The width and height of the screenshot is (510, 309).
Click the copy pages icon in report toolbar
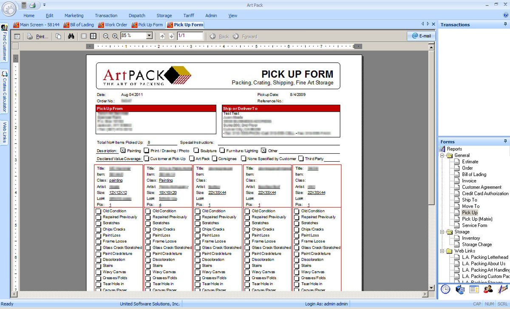[58, 37]
